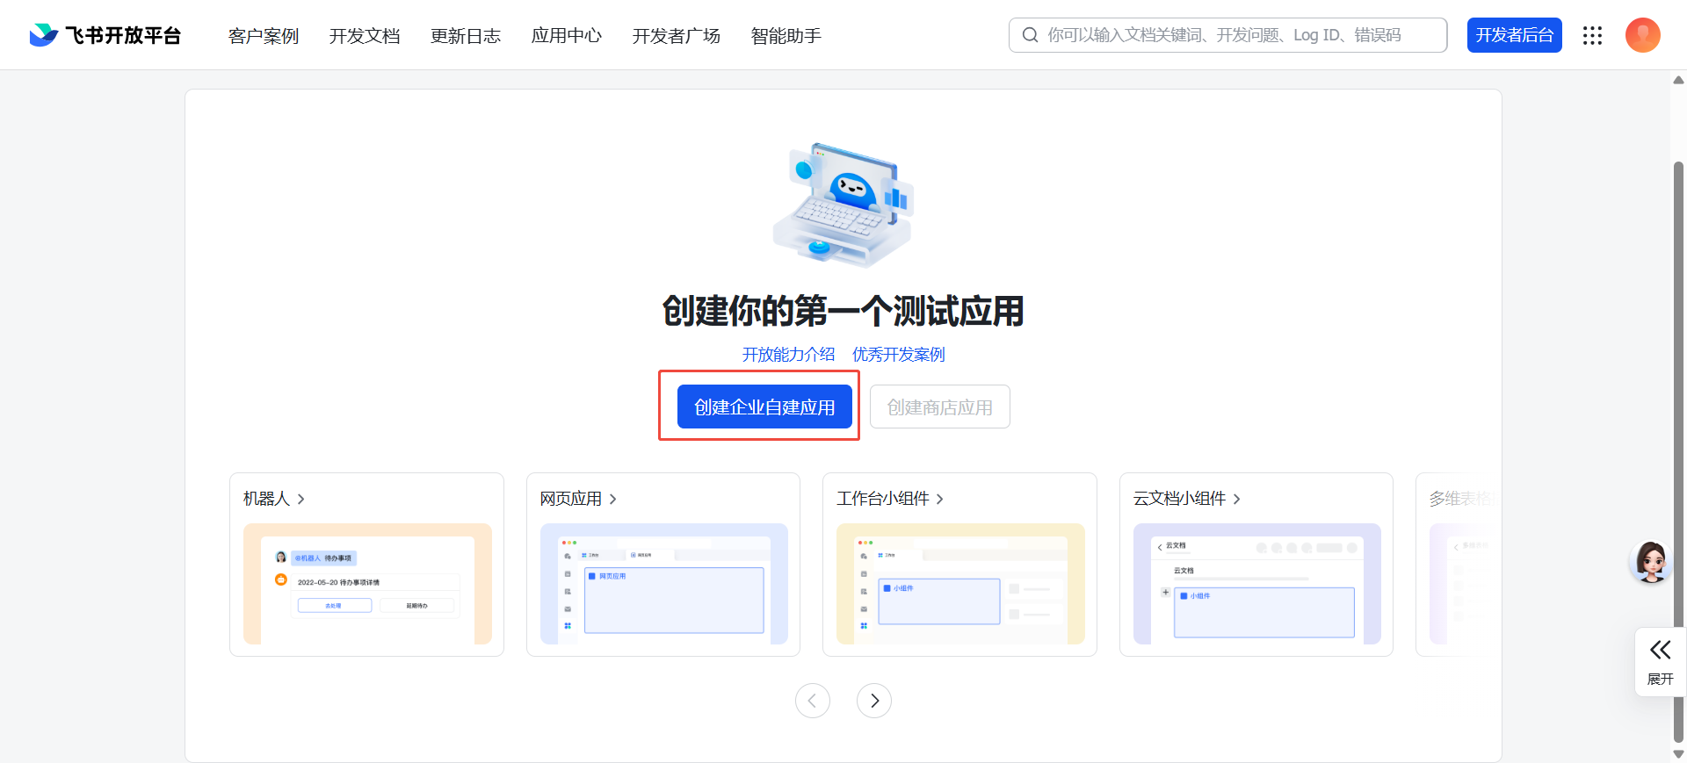Viewport: 1687px width, 763px height.
Task: Open the nine-dot apps grid icon
Action: 1592,35
